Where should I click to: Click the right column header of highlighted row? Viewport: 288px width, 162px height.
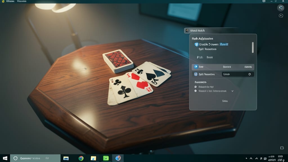pos(248,67)
